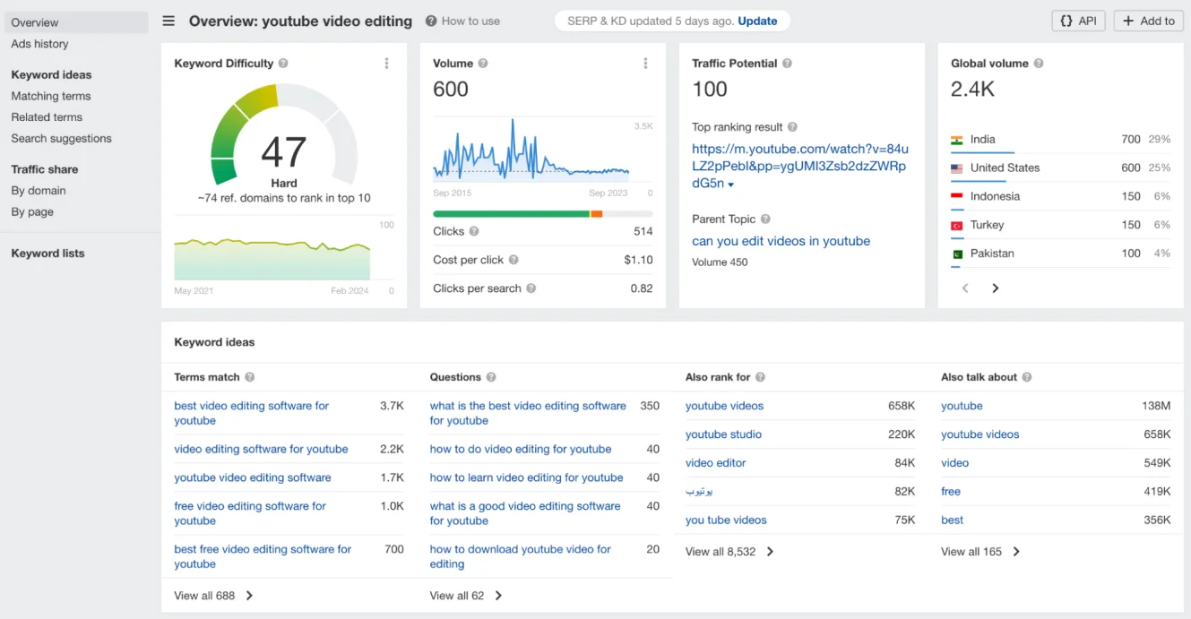Open 'best' keyword in Also talk about

[952, 520]
